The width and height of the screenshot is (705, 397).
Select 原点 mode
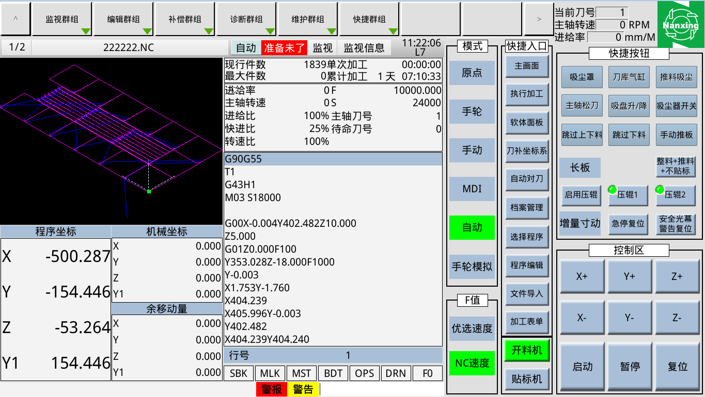[472, 73]
